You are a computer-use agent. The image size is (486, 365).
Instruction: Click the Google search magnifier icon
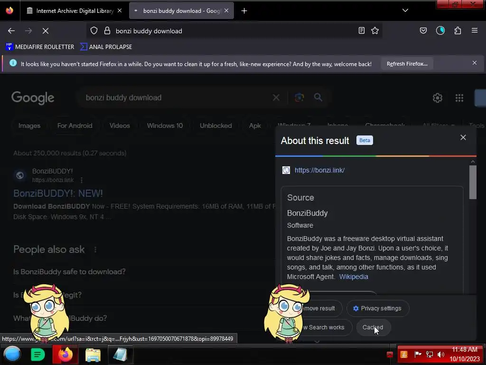[318, 97]
